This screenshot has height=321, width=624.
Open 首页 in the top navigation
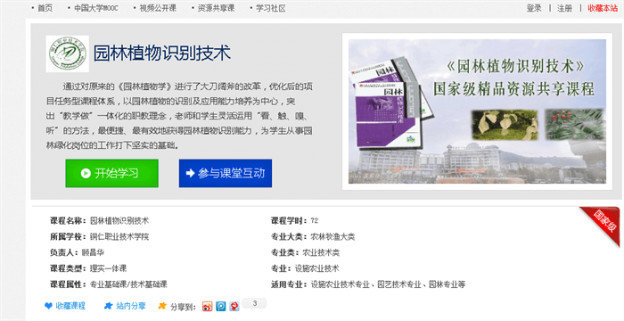(45, 8)
